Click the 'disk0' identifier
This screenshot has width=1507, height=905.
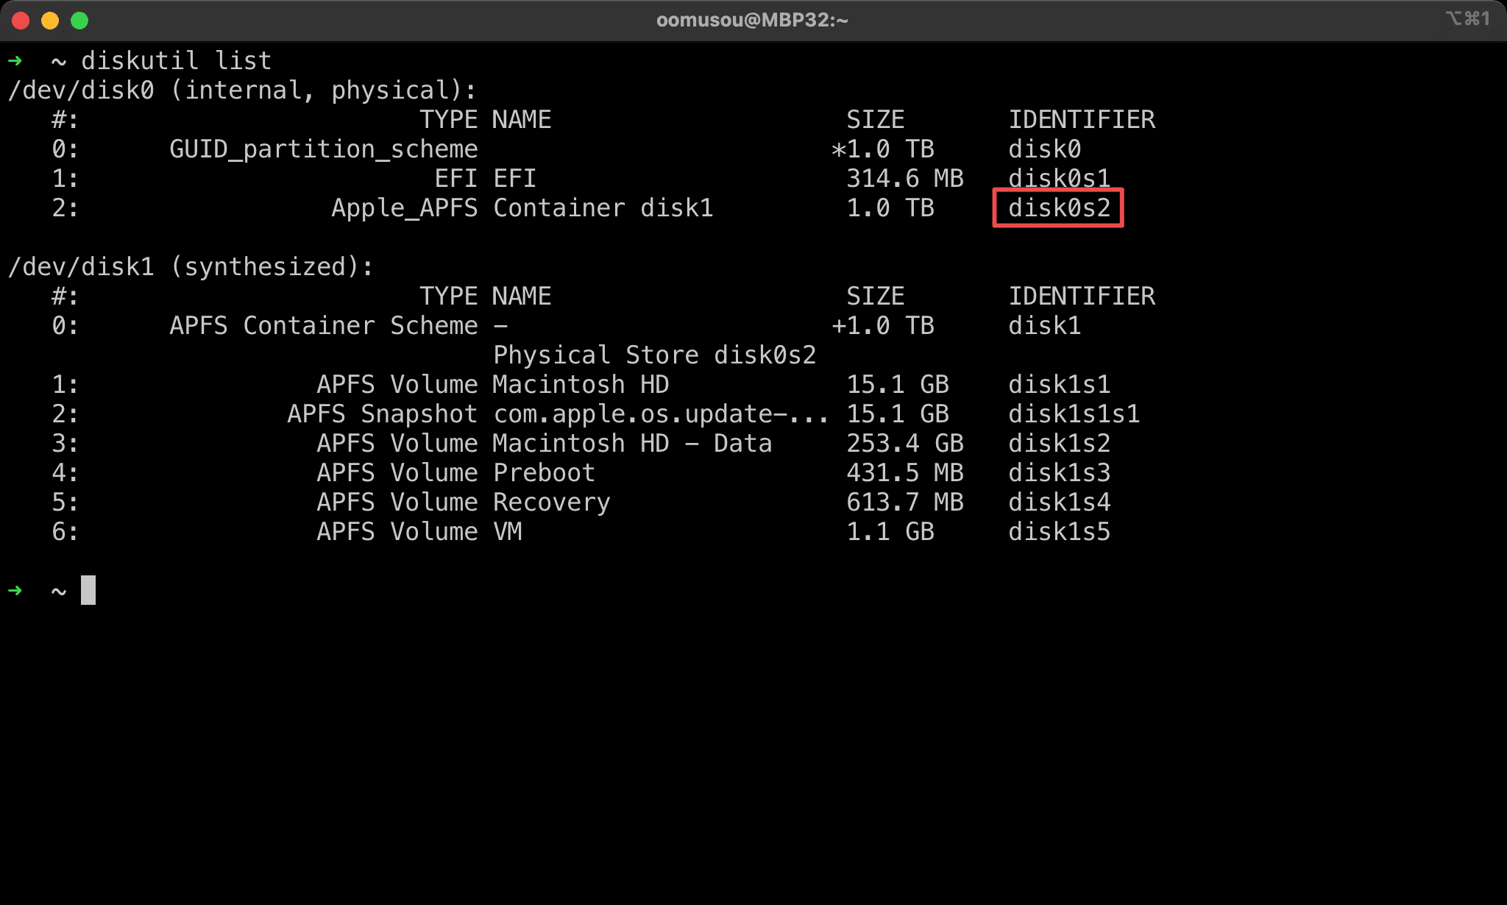tap(1045, 149)
